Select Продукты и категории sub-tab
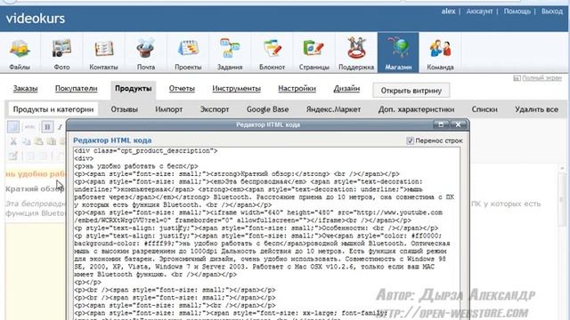Image resolution: width=570 pixels, height=320 pixels. 53,109
